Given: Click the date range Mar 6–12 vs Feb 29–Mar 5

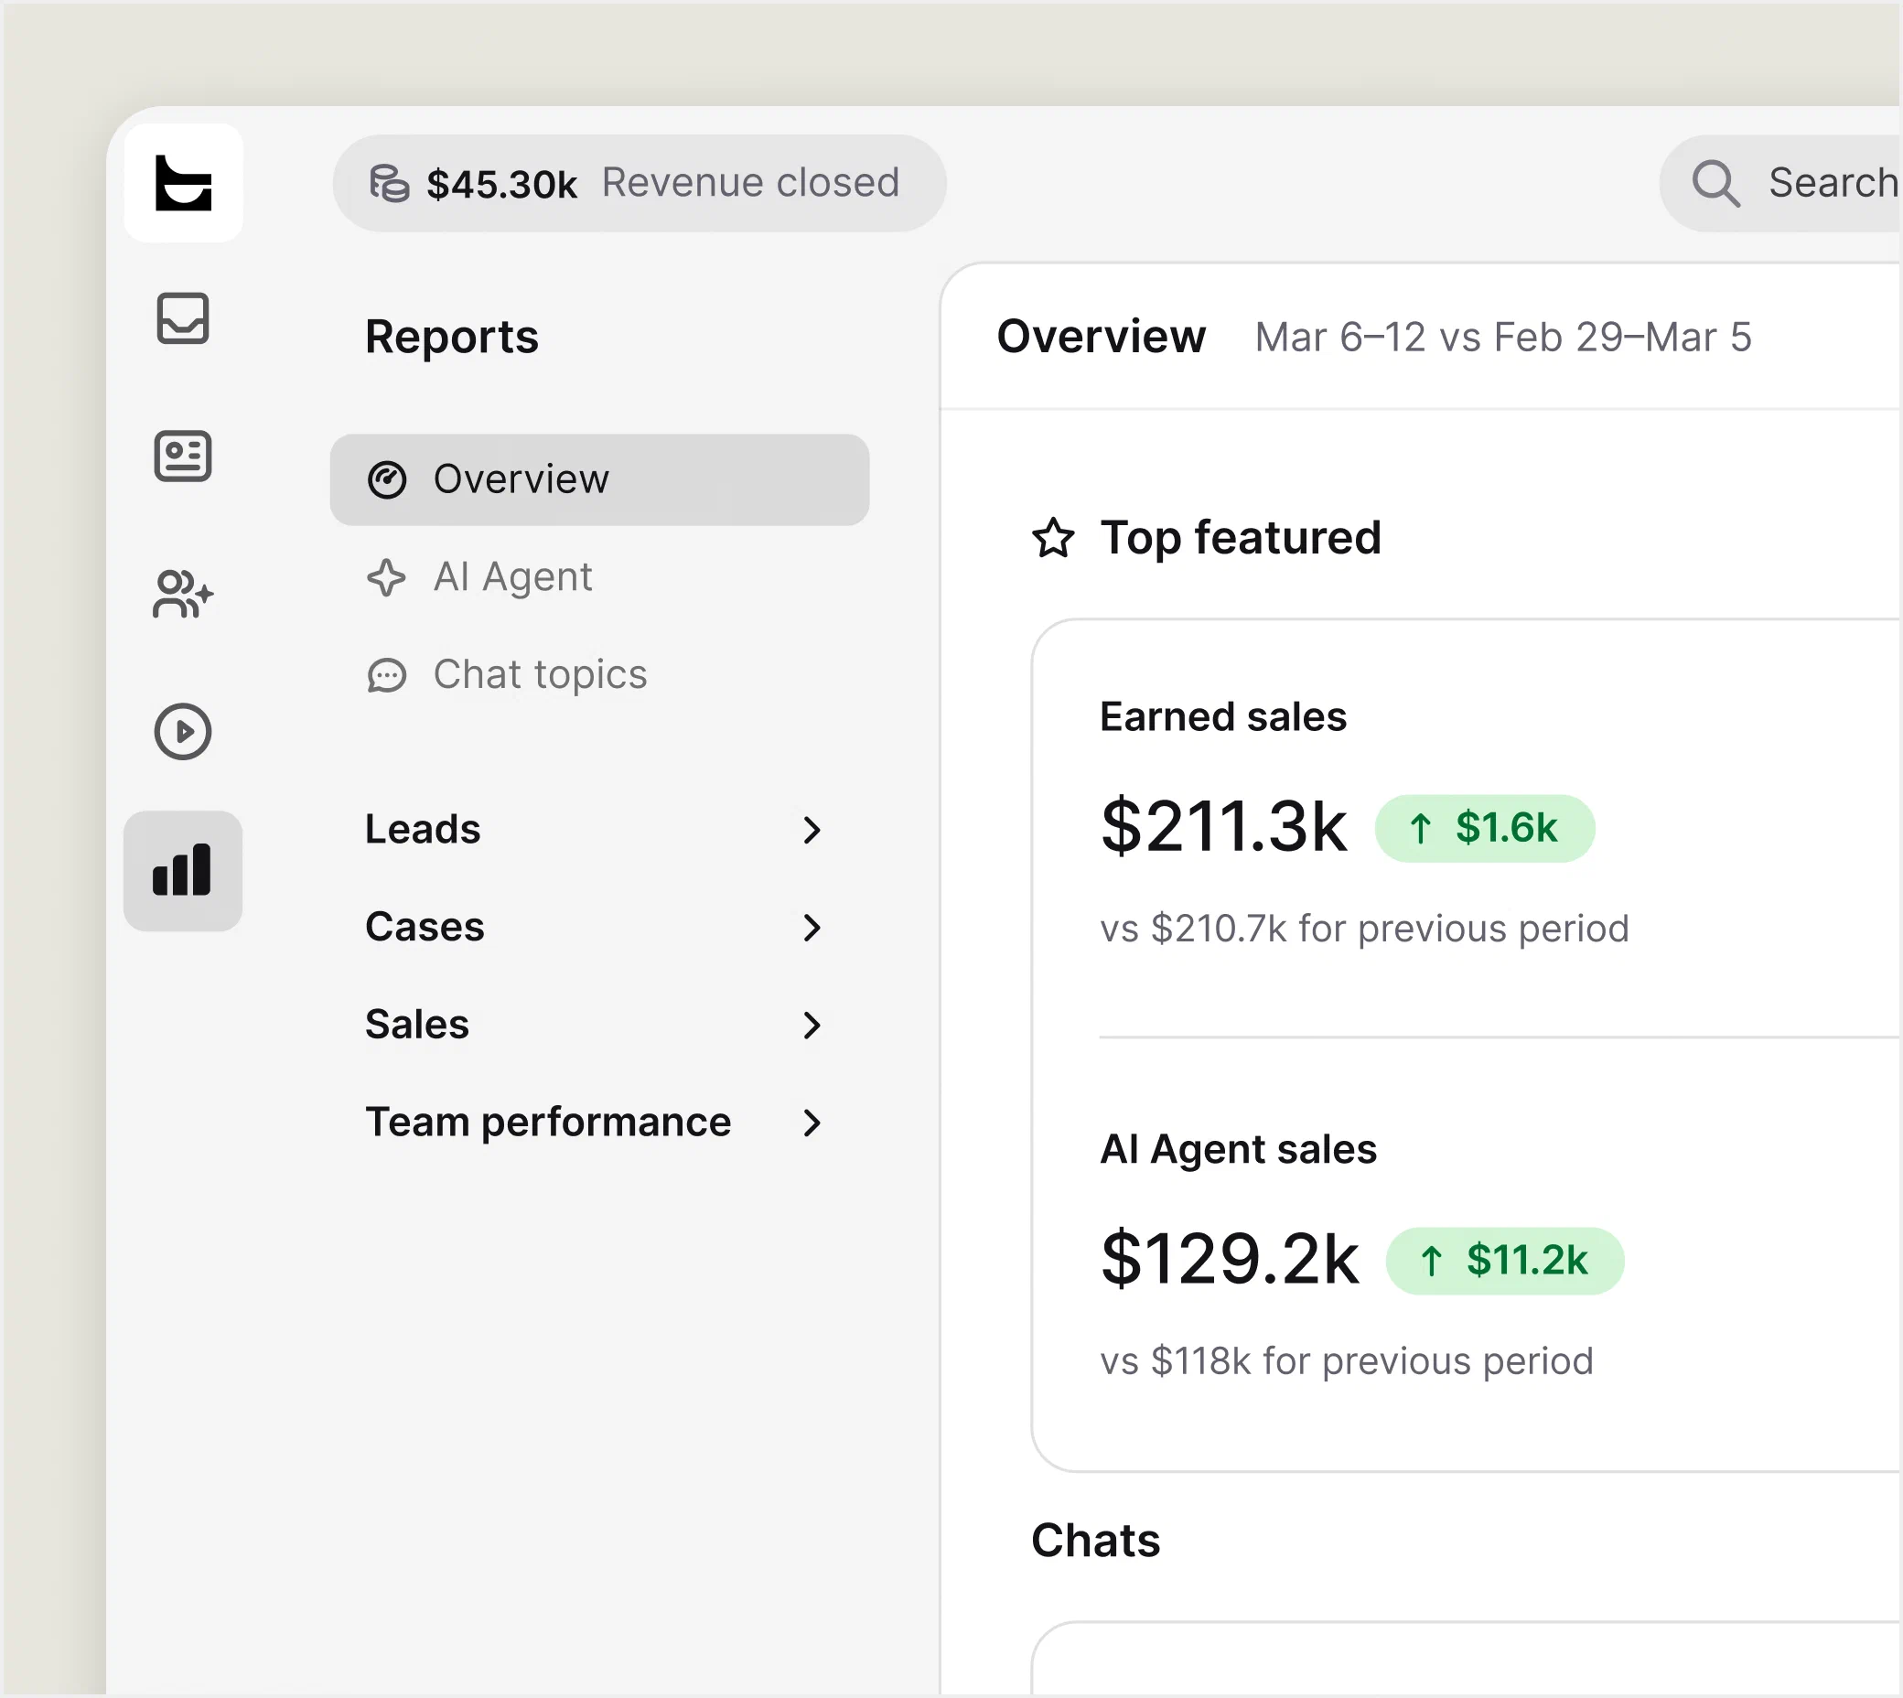Looking at the screenshot, I should [1503, 337].
